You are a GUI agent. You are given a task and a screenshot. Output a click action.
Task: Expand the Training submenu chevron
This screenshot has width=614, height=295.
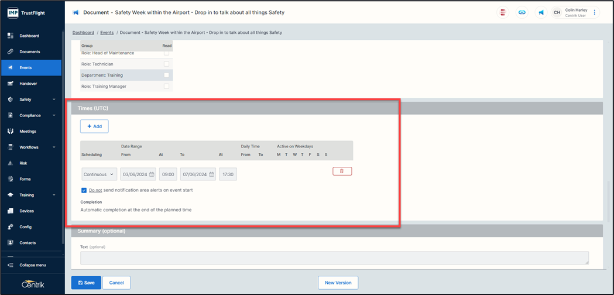(x=54, y=195)
